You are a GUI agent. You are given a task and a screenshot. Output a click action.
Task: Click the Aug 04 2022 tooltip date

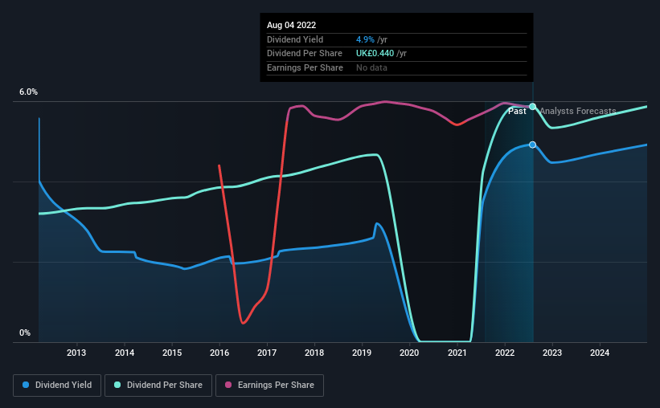tap(291, 25)
